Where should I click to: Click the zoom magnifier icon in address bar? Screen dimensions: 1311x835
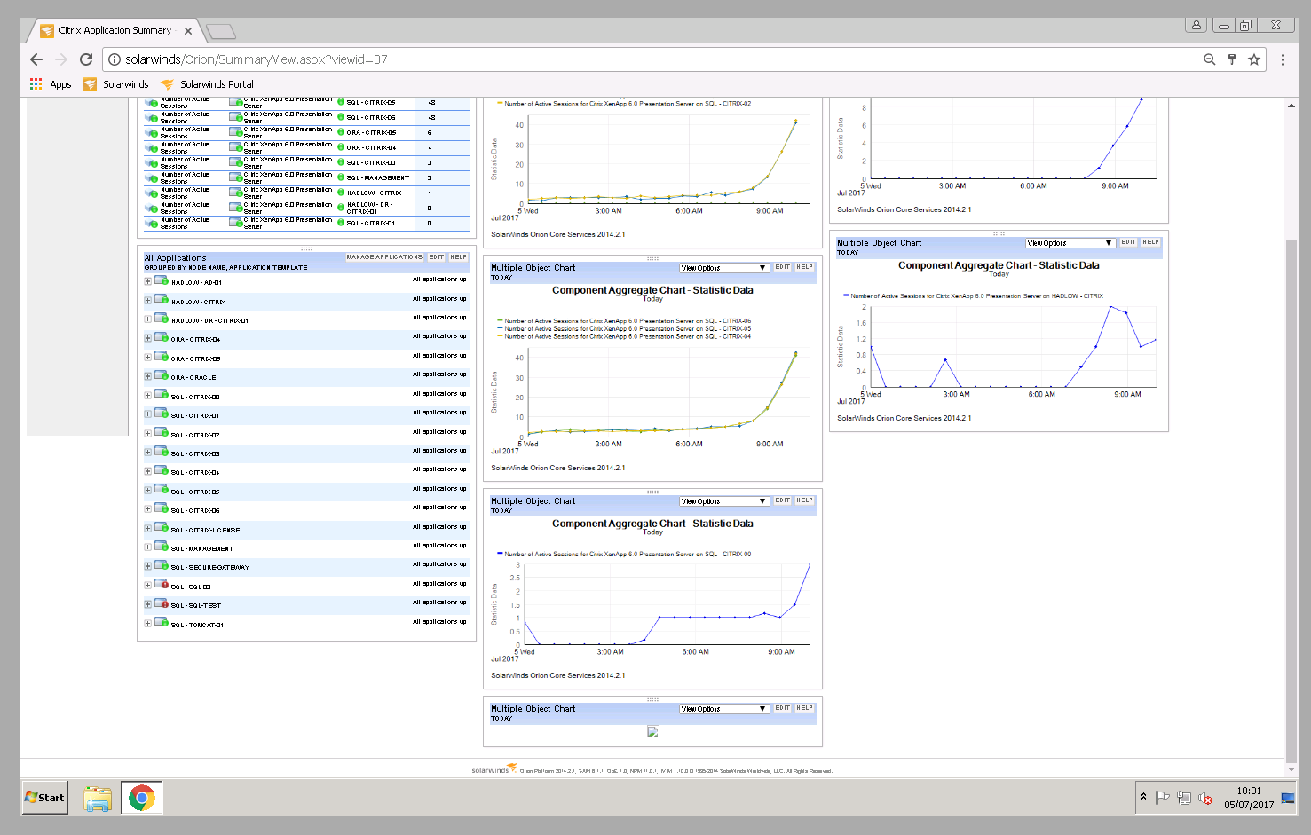1209,59
